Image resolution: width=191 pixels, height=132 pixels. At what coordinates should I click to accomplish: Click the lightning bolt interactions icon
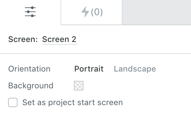pyautogui.click(x=85, y=12)
